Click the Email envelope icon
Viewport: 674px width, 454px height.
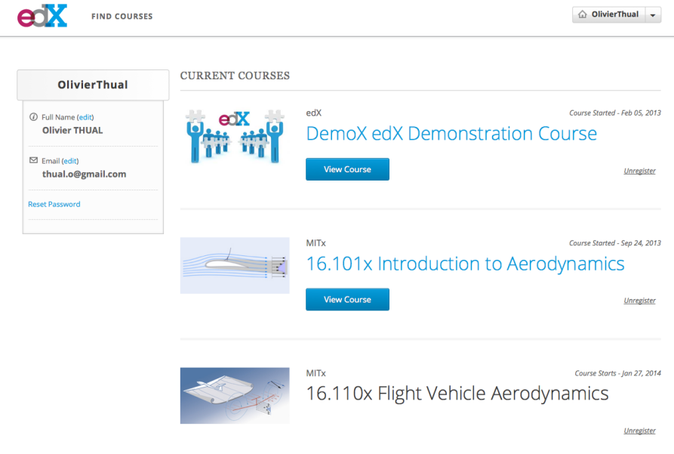coord(33,161)
